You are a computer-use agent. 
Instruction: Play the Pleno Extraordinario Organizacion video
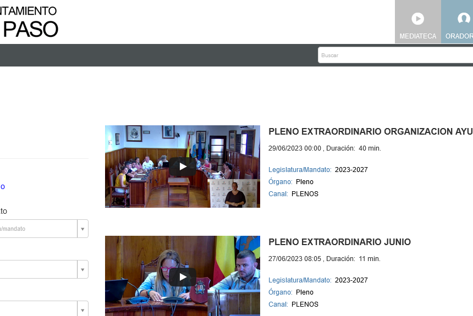tap(183, 167)
